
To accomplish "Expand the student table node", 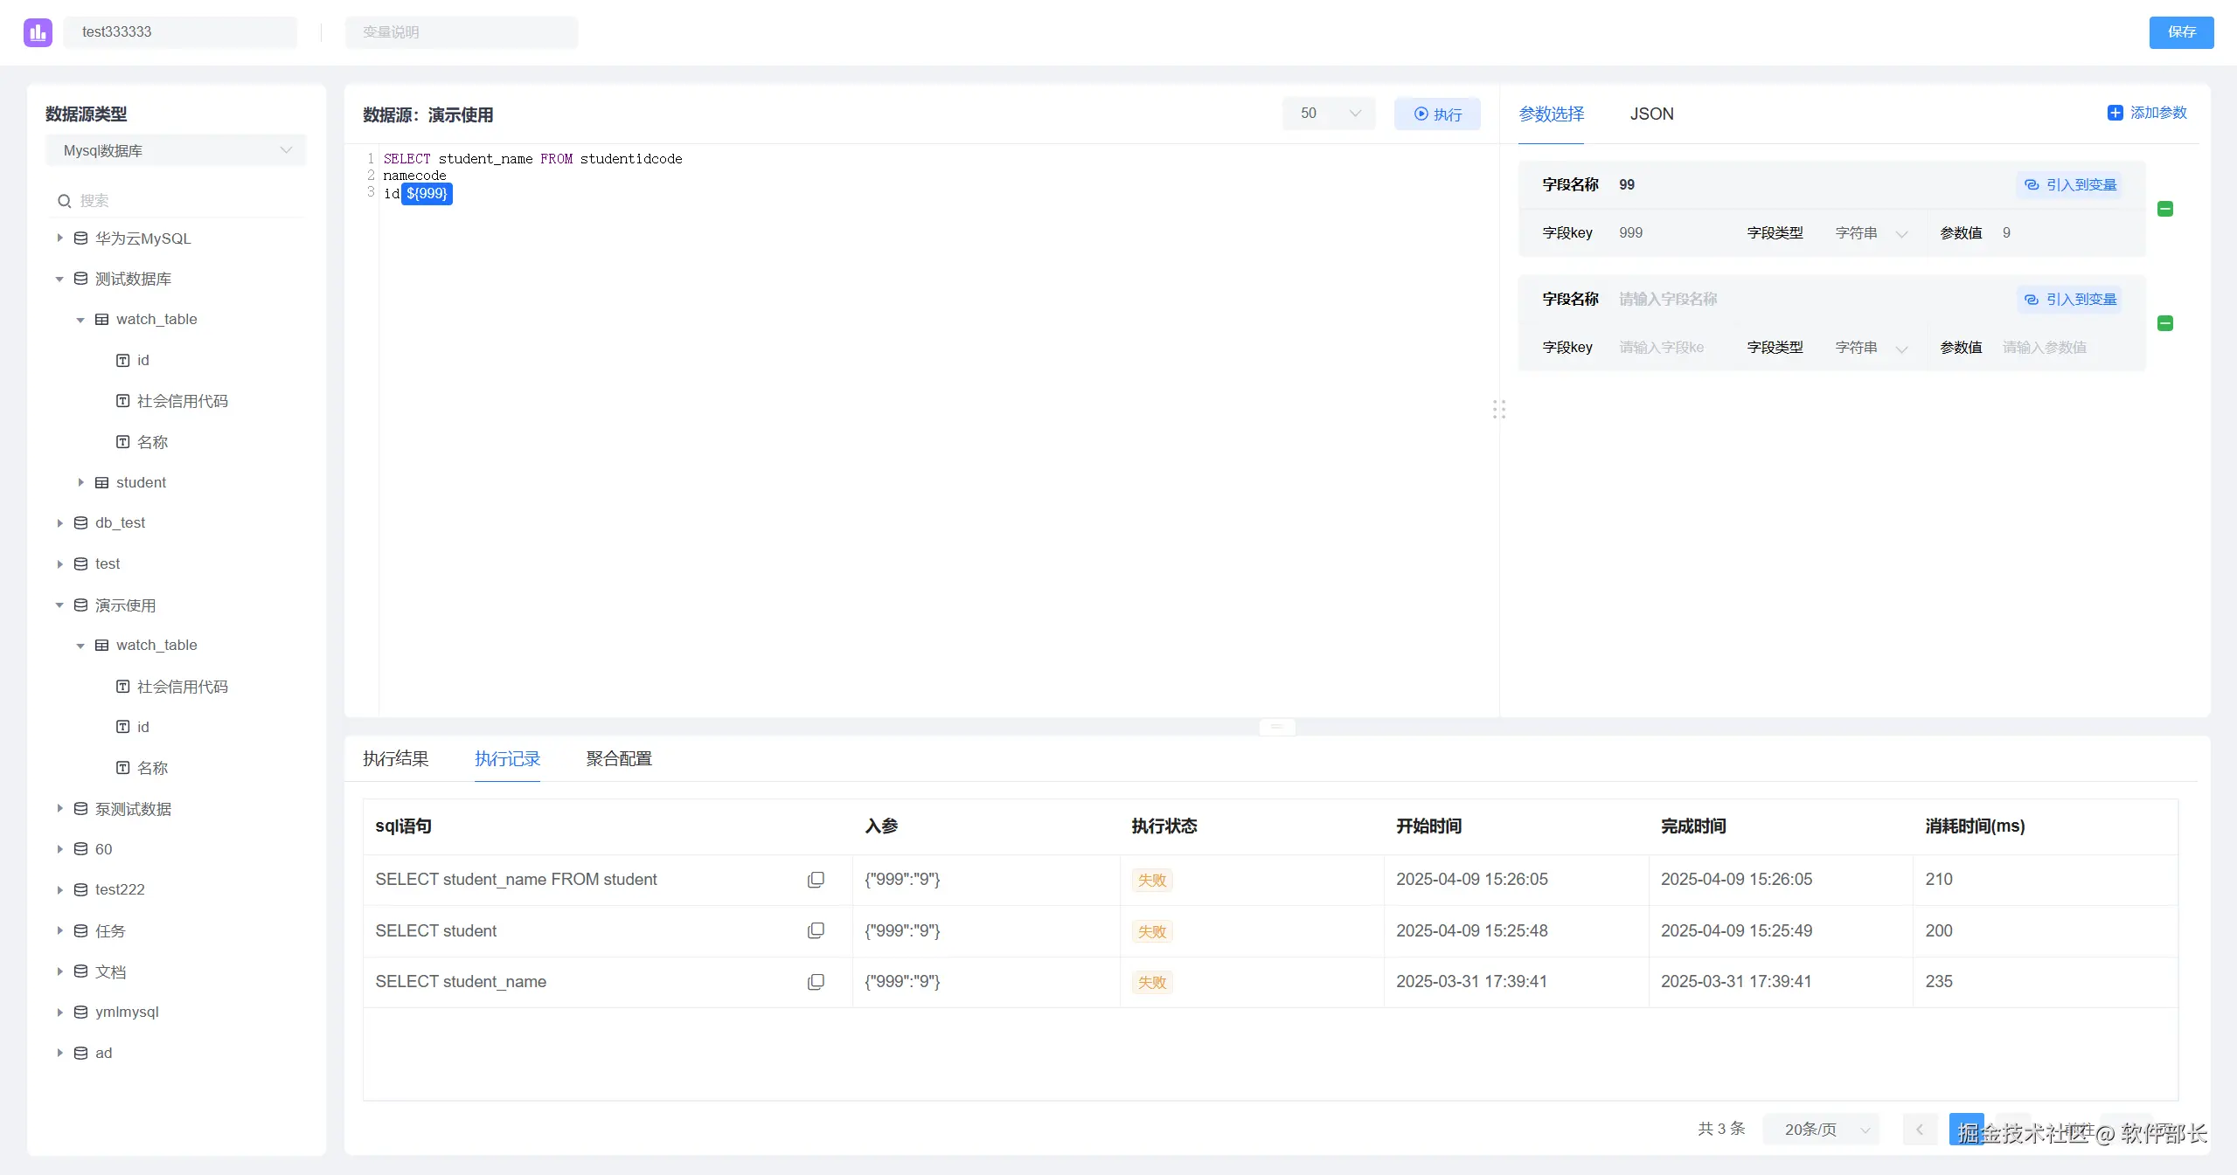I will [x=80, y=482].
